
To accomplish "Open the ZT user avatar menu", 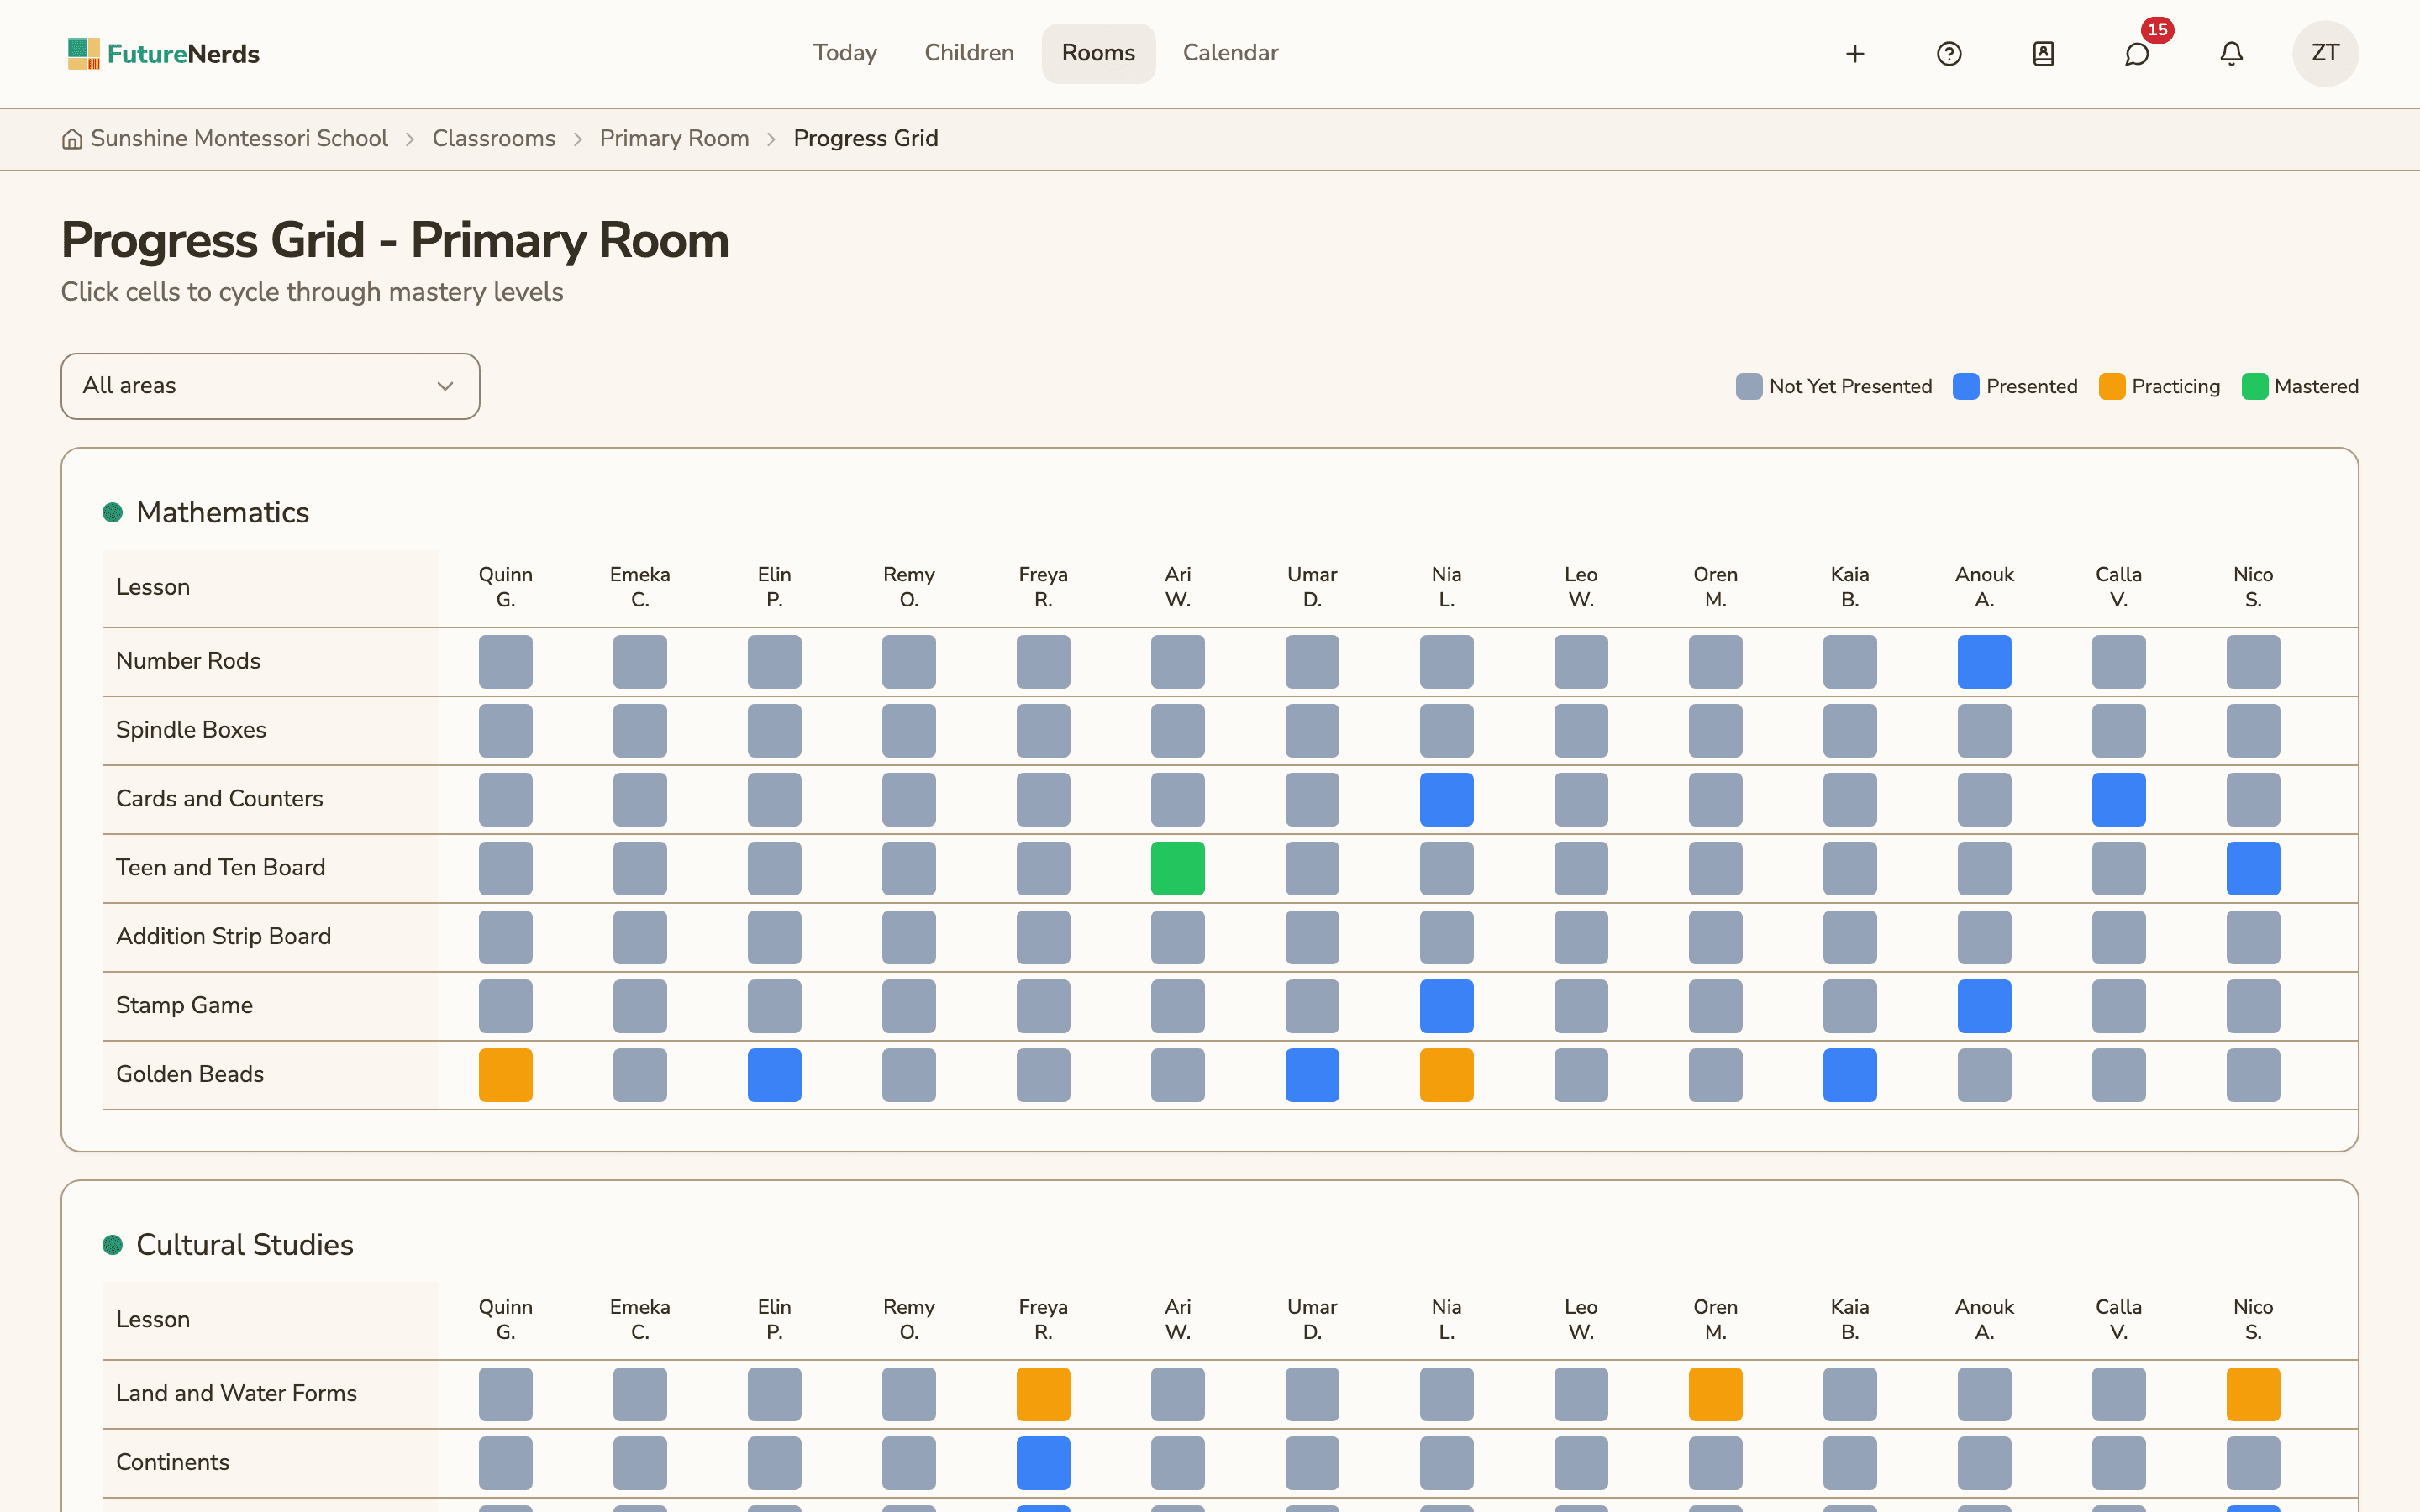I will (x=2325, y=54).
